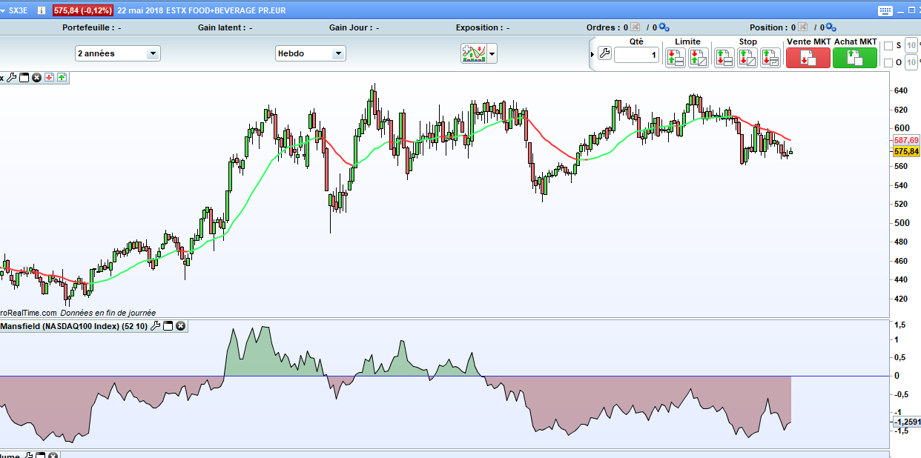Click the red Vente MKT button
Image resolution: width=921 pixels, height=458 pixels.
coord(808,58)
